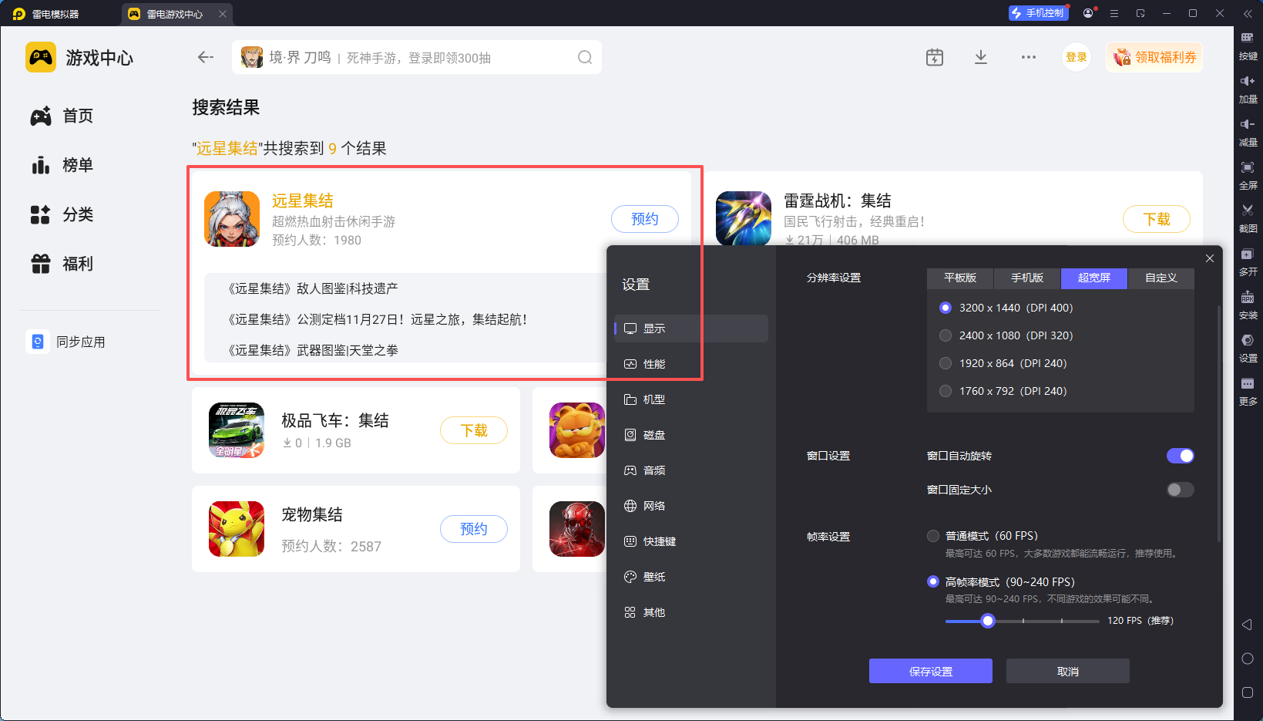The height and width of the screenshot is (721, 1263).
Task: Click the magnifier search icon
Action: pos(585,57)
